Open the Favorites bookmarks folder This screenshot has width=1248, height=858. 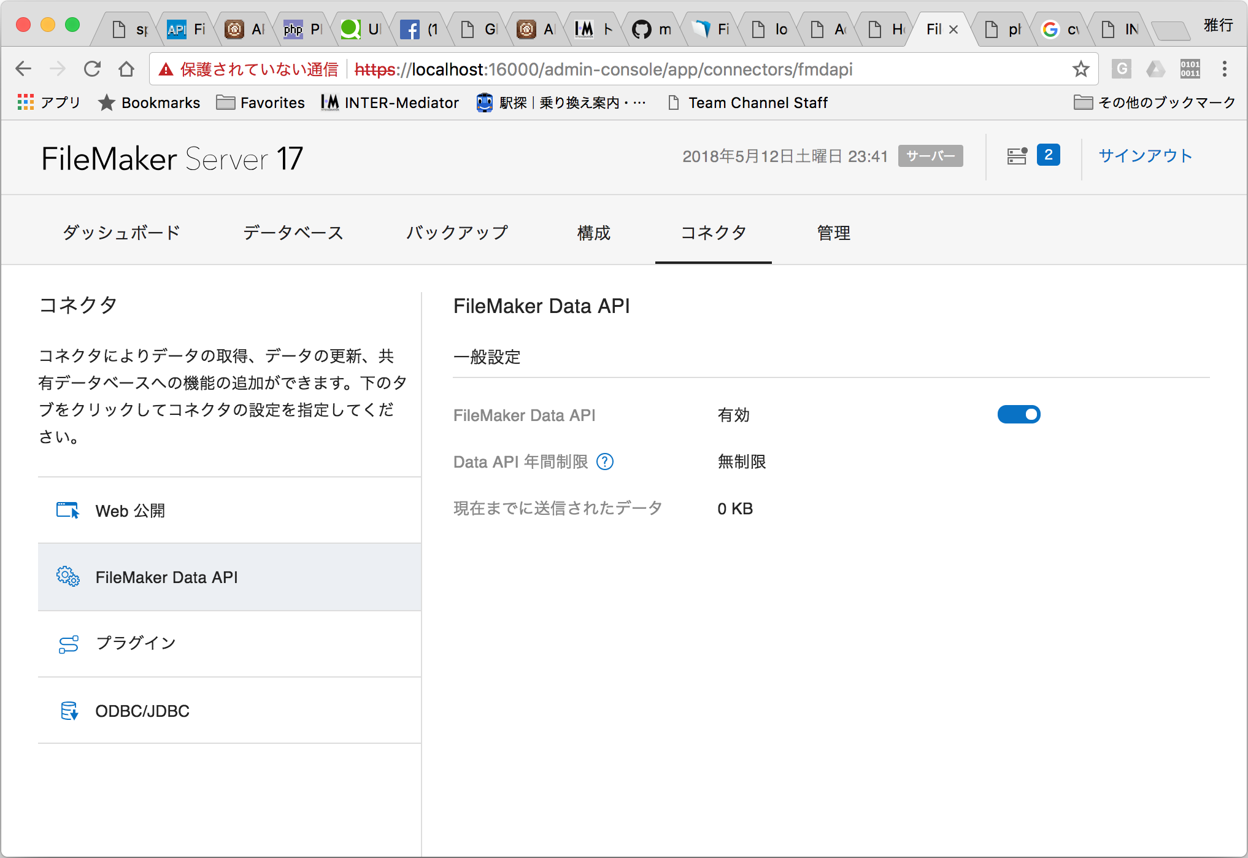click(261, 102)
